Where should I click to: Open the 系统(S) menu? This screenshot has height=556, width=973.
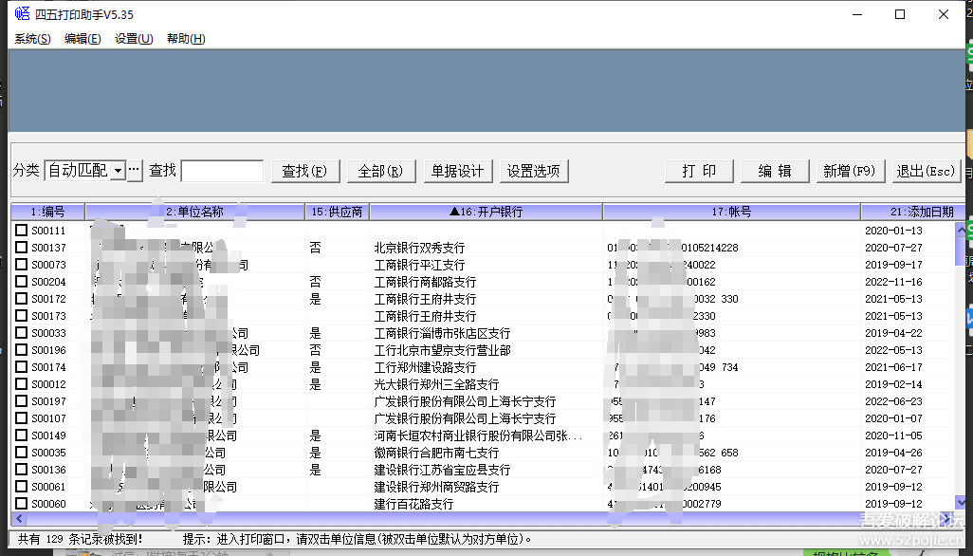[x=32, y=39]
